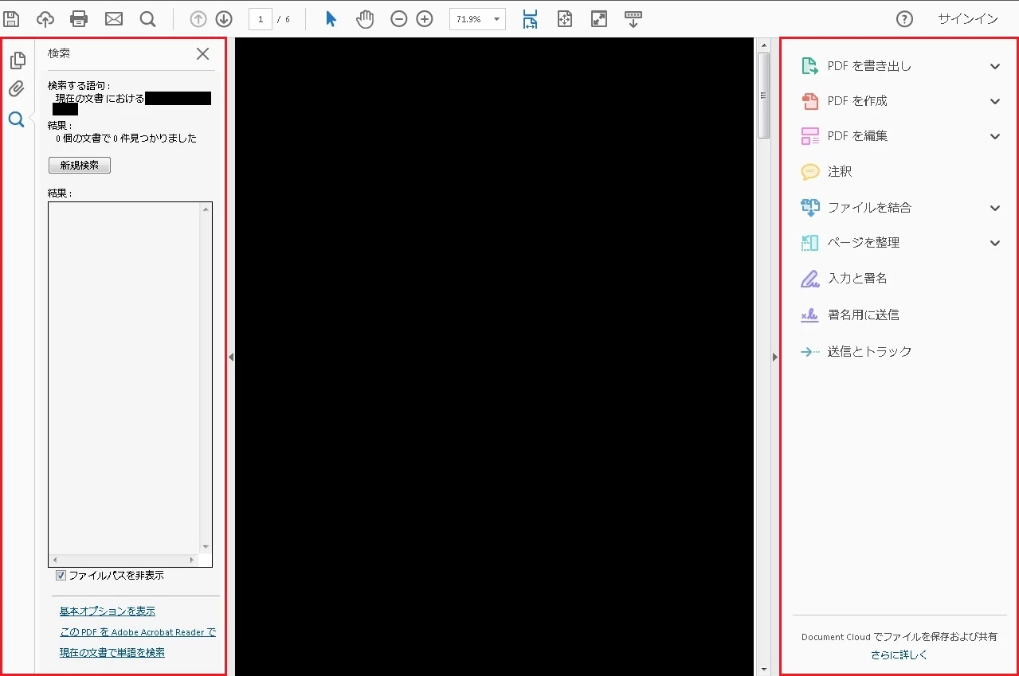Click the Save file icon
The height and width of the screenshot is (676, 1019).
point(11,18)
